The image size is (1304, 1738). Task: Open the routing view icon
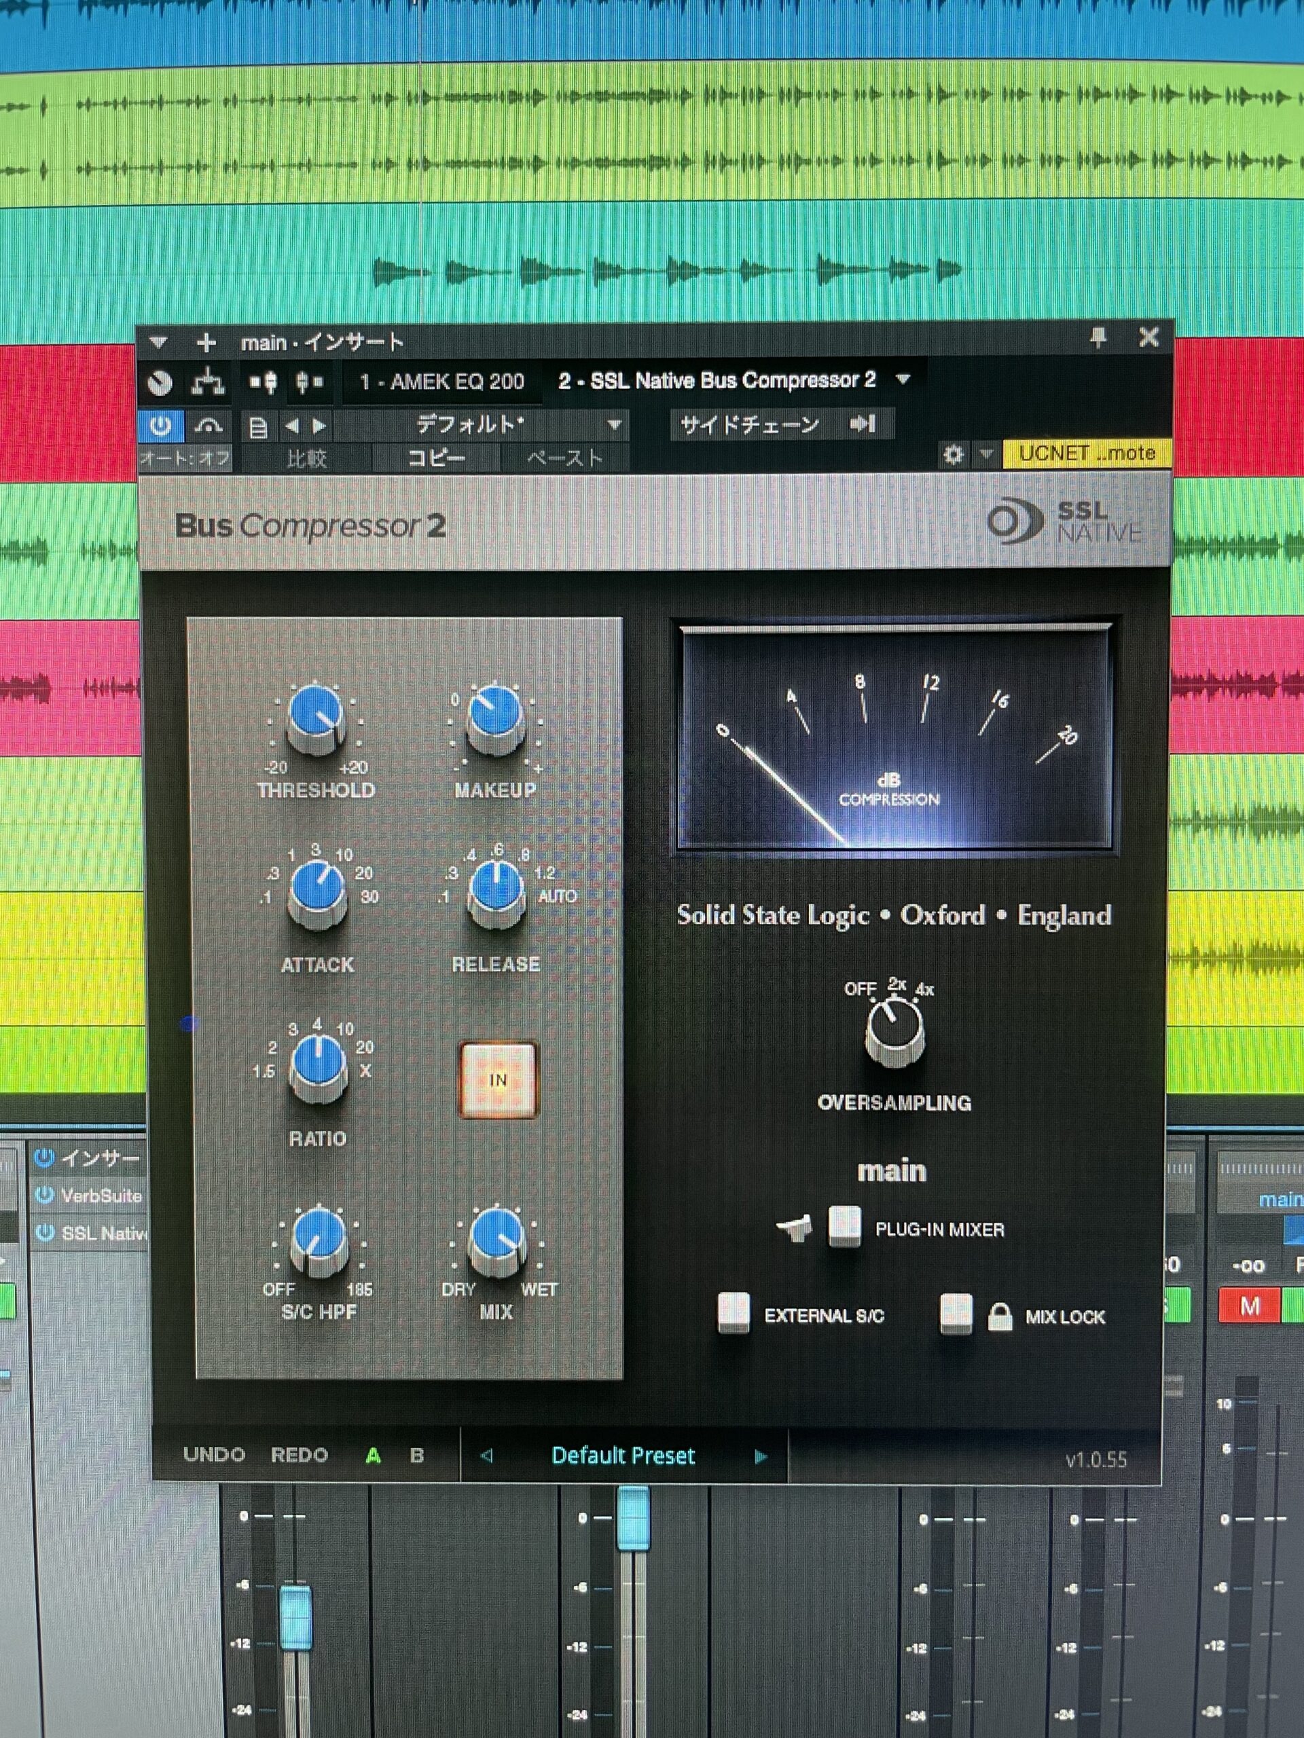[x=208, y=383]
